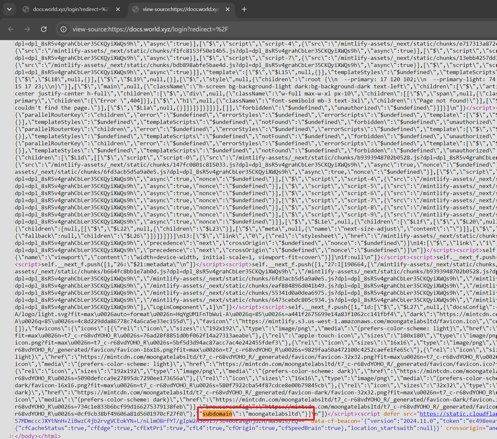This screenshot has height=439, width=497.
Task: Go forward with the forward arrow
Action: (x=27, y=29)
